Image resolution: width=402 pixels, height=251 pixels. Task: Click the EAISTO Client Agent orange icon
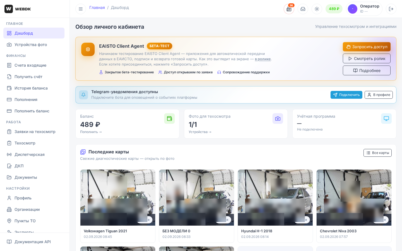[88, 49]
